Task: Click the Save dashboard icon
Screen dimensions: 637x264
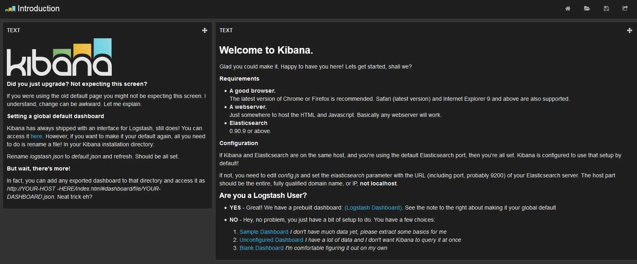Action: tap(606, 8)
